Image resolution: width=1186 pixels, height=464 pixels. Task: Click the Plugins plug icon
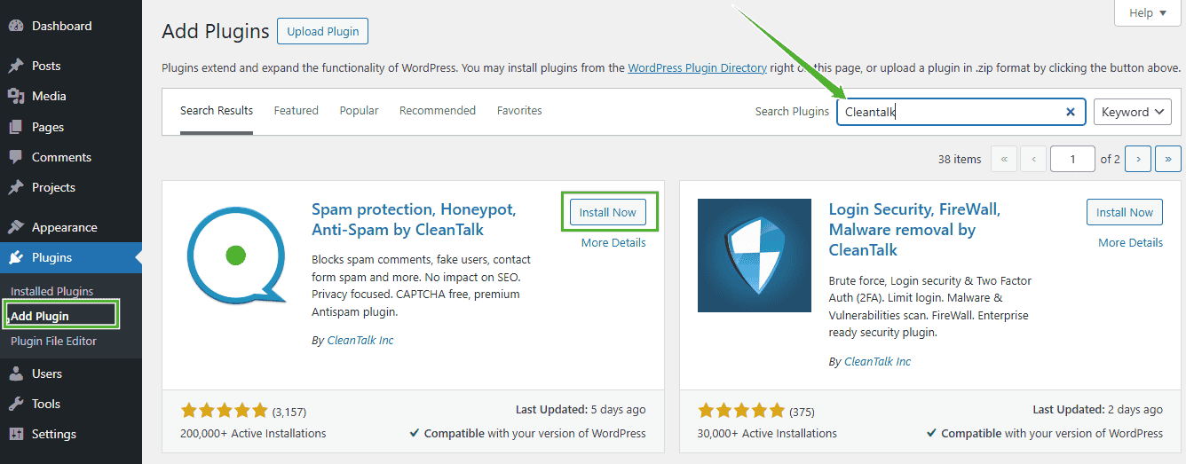(x=15, y=257)
